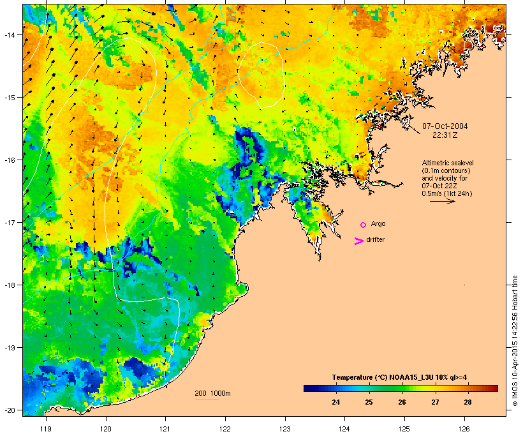Click the '(0.1m contours)' caption text
The width and height of the screenshot is (523, 434).
(x=446, y=170)
